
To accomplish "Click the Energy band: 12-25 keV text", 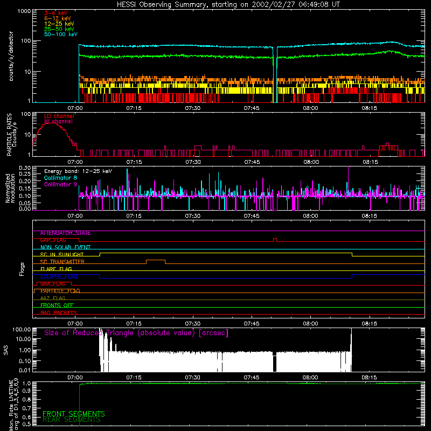I will pyautogui.click(x=78, y=171).
